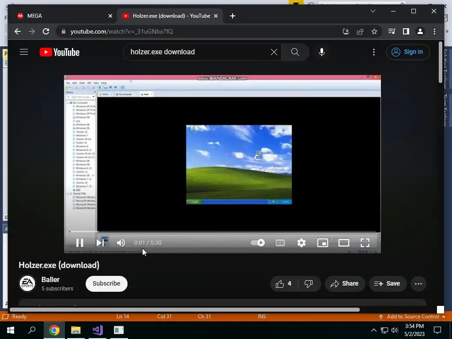The image size is (452, 339).
Task: Go to the YouTube home logo
Action: coord(60,52)
